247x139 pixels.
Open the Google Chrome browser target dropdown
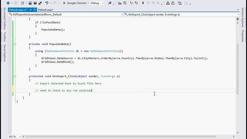tap(88, 3)
